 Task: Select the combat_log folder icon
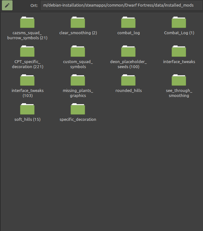pyautogui.click(x=128, y=22)
